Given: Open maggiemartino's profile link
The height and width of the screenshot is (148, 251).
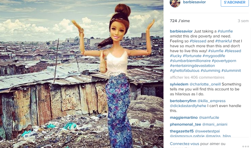Looking at the screenshot, I should coord(184,117).
